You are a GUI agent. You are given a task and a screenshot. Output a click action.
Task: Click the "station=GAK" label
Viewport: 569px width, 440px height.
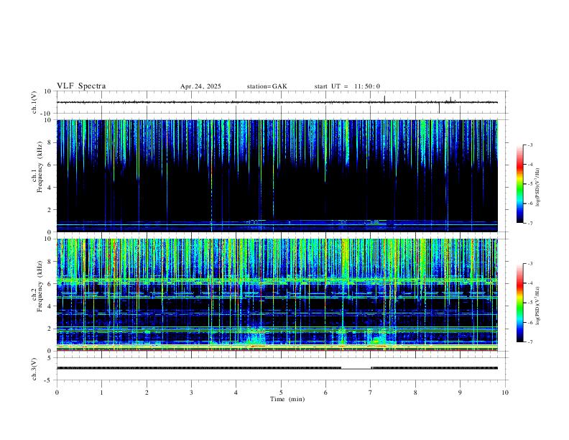267,86
